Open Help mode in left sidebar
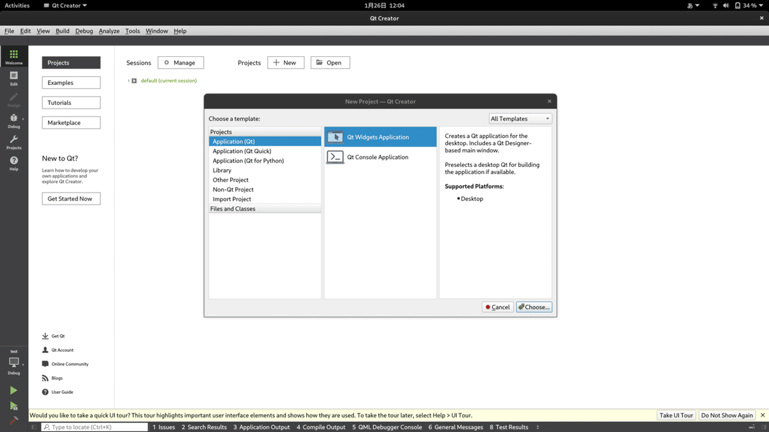This screenshot has width=769, height=432. click(13, 163)
